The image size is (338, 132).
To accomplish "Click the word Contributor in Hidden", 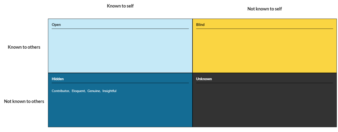I will (60, 91).
